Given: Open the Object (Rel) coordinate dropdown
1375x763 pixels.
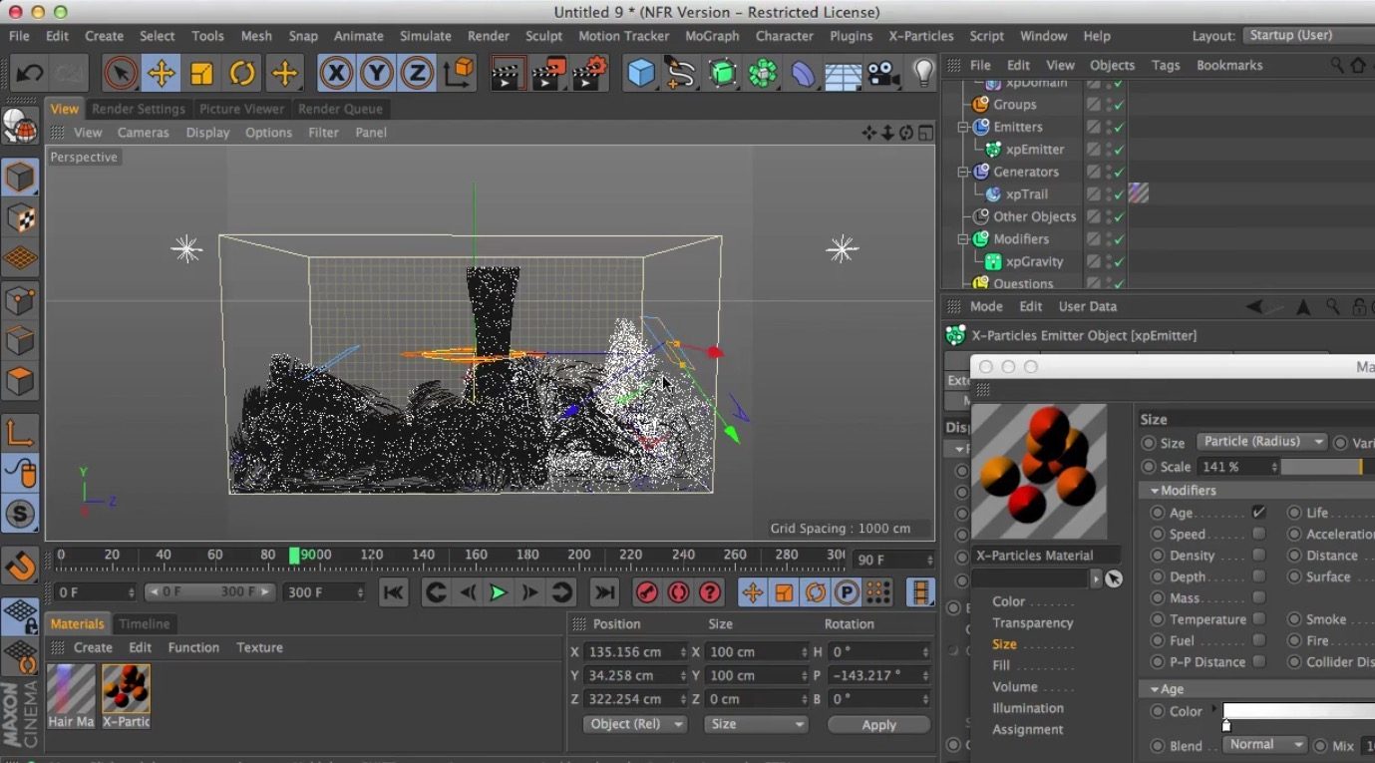Looking at the screenshot, I should pyautogui.click(x=635, y=724).
